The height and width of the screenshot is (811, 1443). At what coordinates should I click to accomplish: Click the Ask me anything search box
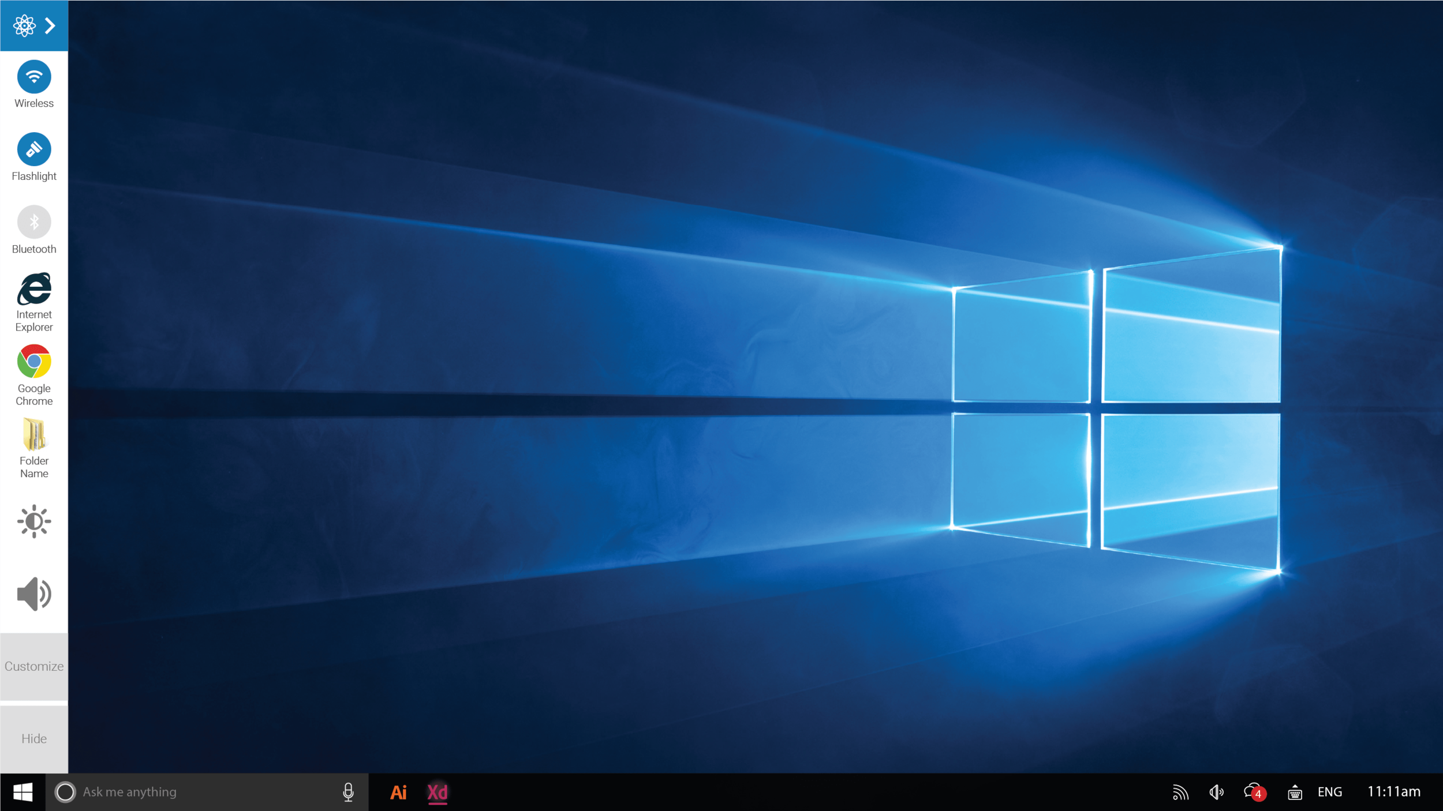click(x=207, y=792)
